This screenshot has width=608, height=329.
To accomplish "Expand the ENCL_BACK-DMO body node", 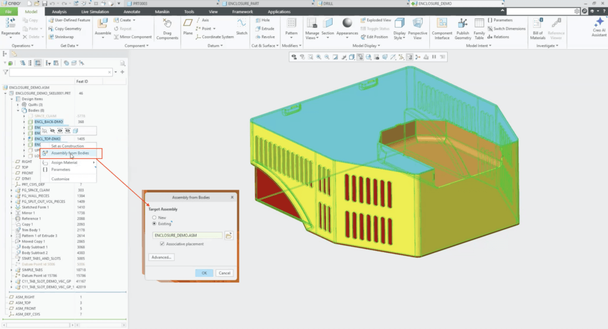I will pyautogui.click(x=24, y=122).
